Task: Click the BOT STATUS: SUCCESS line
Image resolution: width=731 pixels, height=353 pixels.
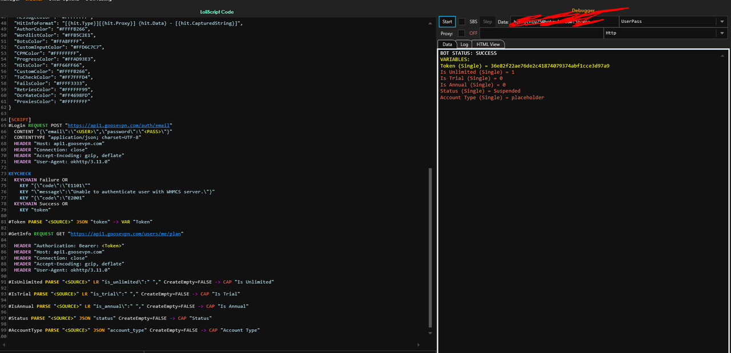Action: click(468, 53)
